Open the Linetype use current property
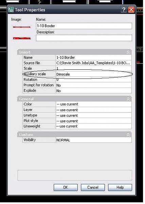145x204 pixels. (94, 115)
